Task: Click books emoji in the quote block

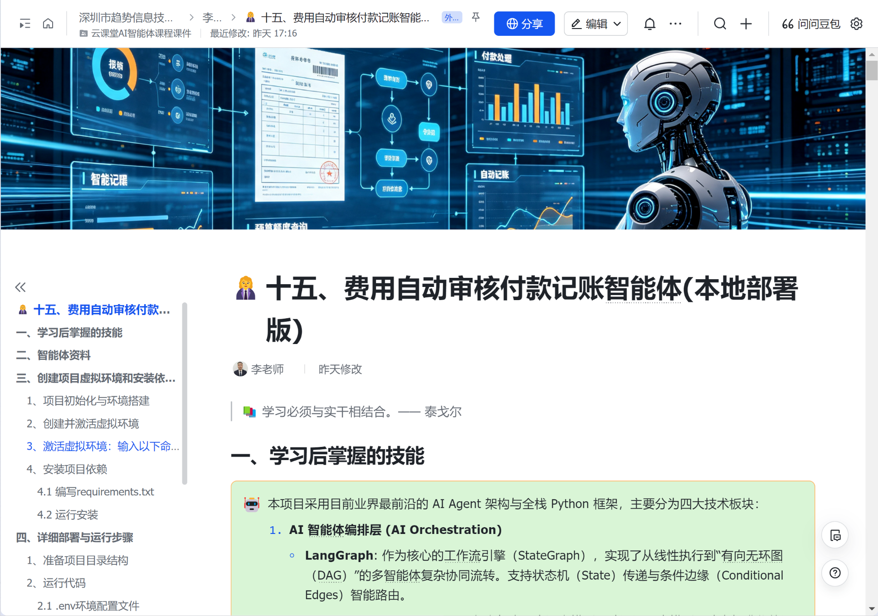Action: point(249,412)
